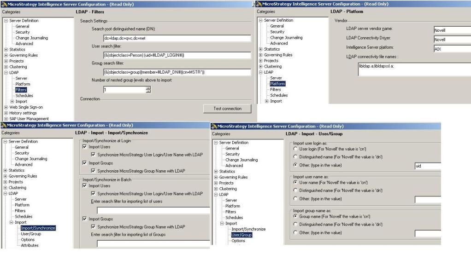Increase the nested group levels value
This screenshot has height=254, width=471.
pyautogui.click(x=148, y=88)
